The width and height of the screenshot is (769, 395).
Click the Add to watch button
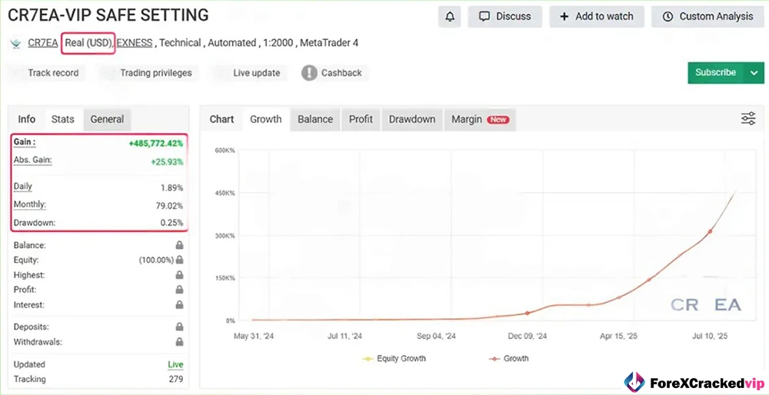pyautogui.click(x=597, y=17)
